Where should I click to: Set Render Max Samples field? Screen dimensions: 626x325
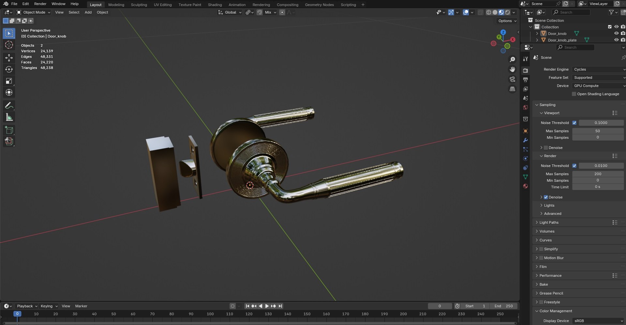tap(598, 174)
